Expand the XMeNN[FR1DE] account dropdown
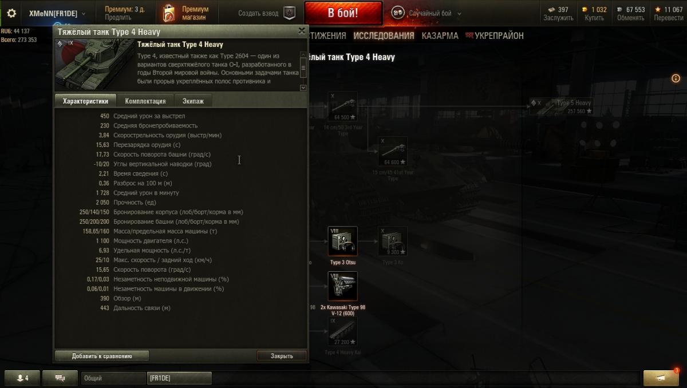Viewport: 687px width, 388px height. [x=57, y=13]
